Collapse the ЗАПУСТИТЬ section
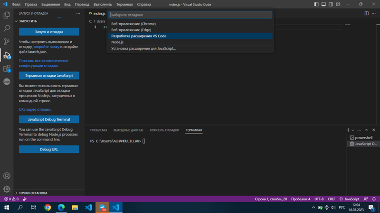Viewport: 380px width, 213px height. 16,21
